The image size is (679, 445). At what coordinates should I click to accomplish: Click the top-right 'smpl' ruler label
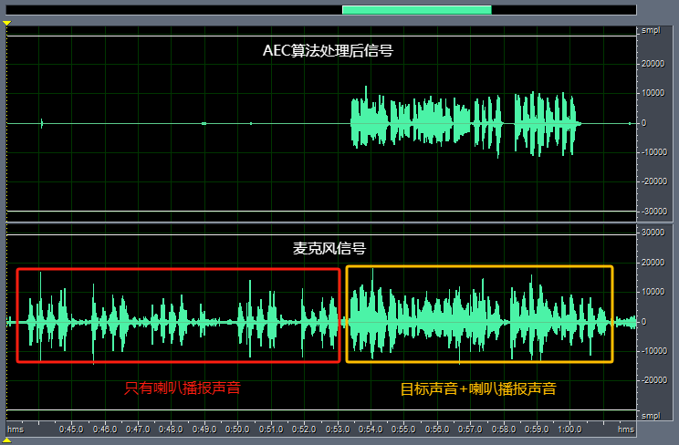point(651,30)
